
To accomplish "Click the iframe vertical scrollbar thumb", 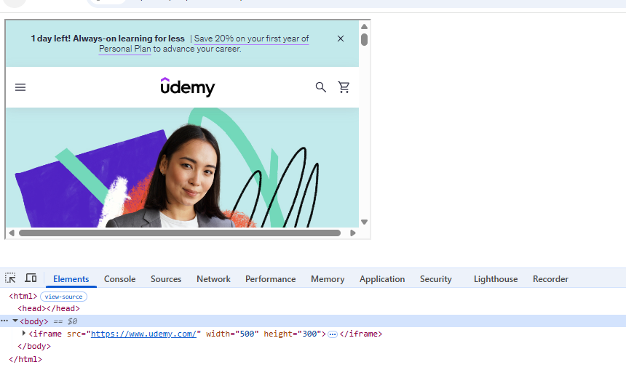I will pyautogui.click(x=364, y=39).
